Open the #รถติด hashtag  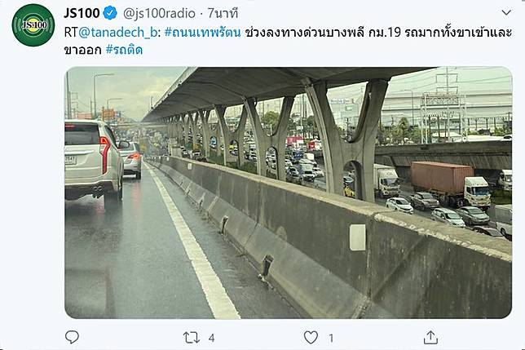click(x=124, y=50)
